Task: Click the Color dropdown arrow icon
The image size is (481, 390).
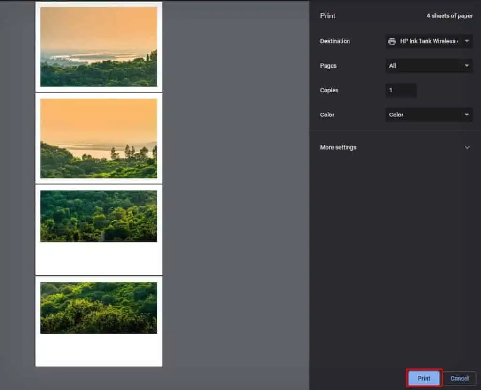Action: point(466,115)
